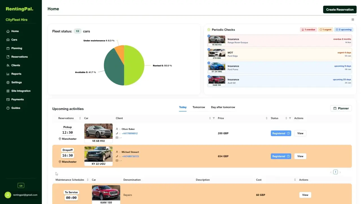Click the Guides help icon in sidebar
This screenshot has width=361, height=204.
(8, 108)
